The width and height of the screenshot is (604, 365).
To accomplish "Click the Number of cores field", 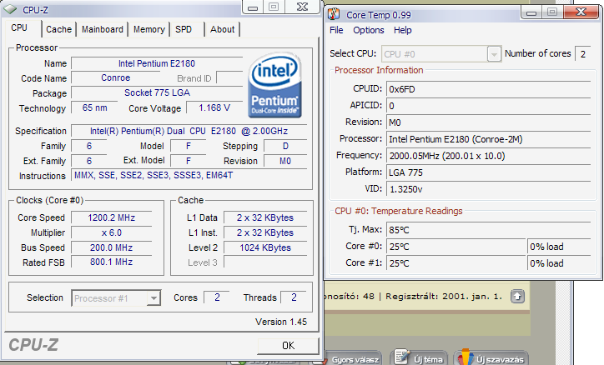I will 583,54.
